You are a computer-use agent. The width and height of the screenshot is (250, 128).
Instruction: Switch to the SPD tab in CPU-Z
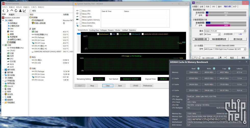[214, 7]
